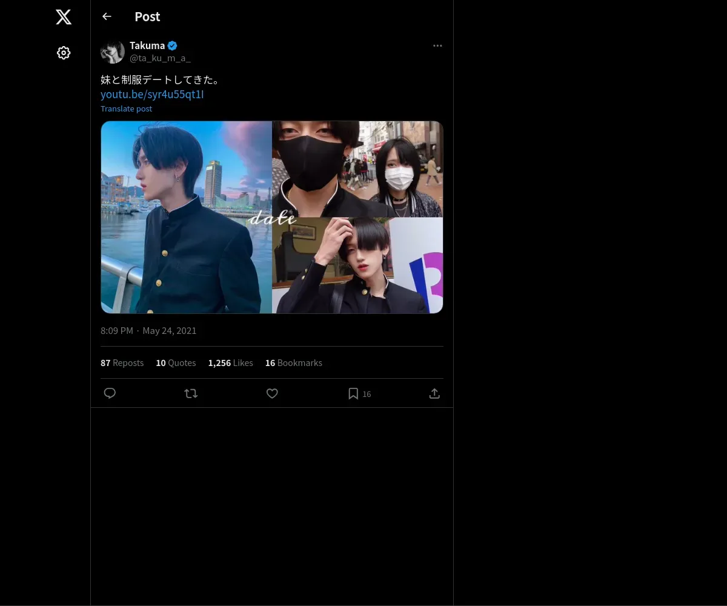Click the @ta_ku_m_a_ handle
This screenshot has width=727, height=606.
tap(160, 58)
